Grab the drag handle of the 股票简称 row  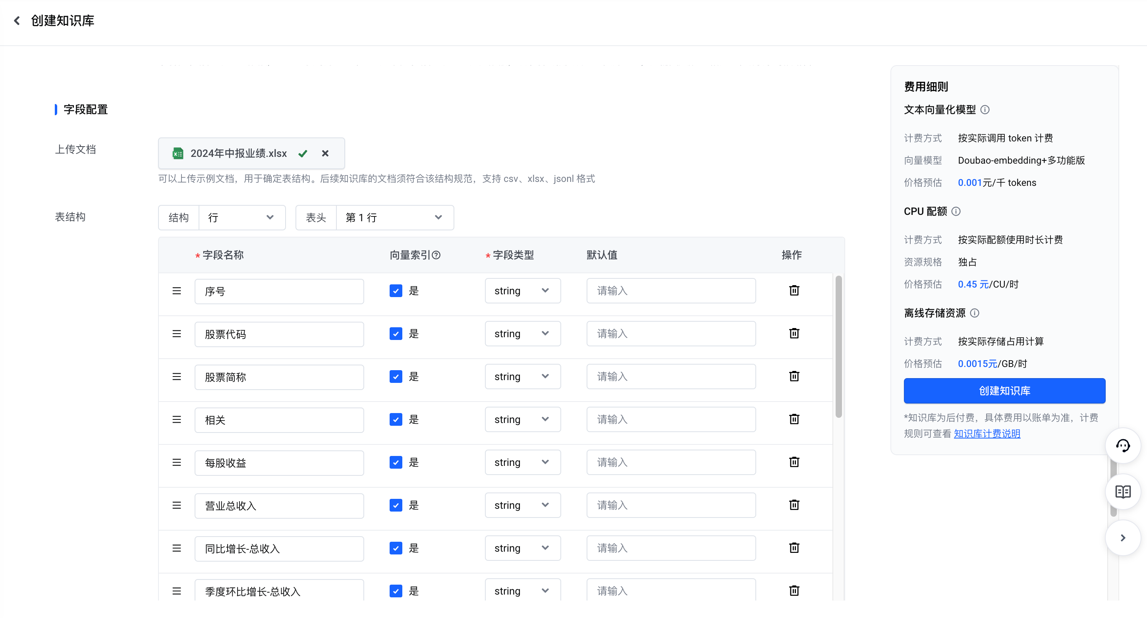click(x=177, y=377)
